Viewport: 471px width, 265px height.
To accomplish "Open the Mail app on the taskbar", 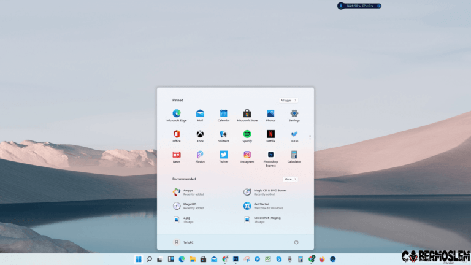I will 214,259.
